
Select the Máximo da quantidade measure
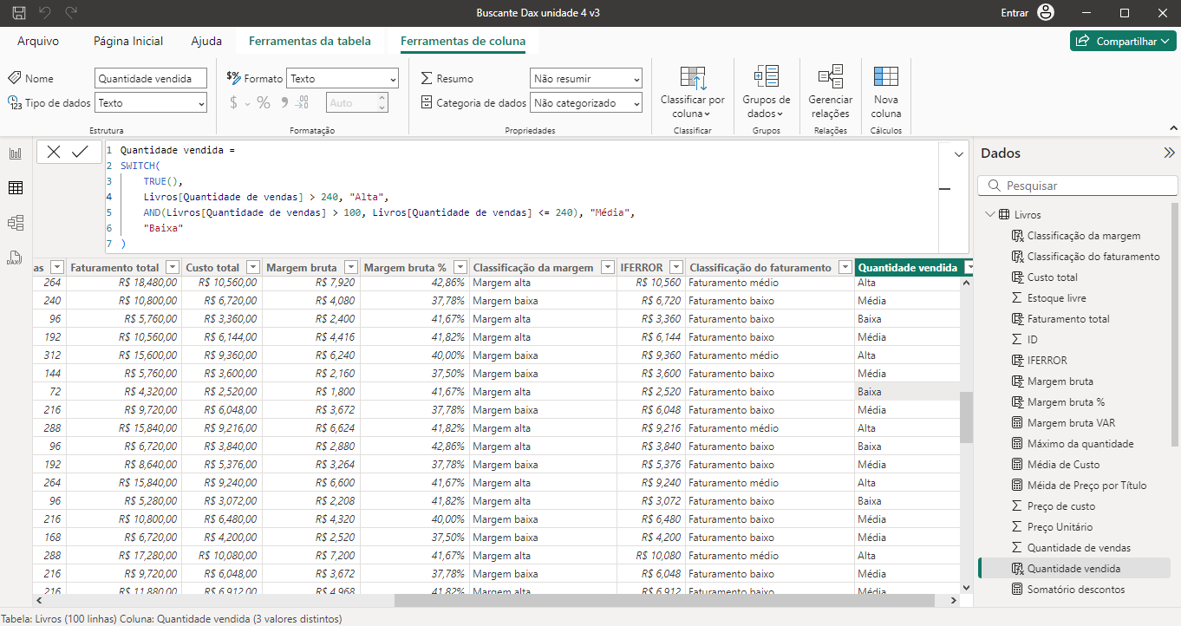pyautogui.click(x=1080, y=444)
